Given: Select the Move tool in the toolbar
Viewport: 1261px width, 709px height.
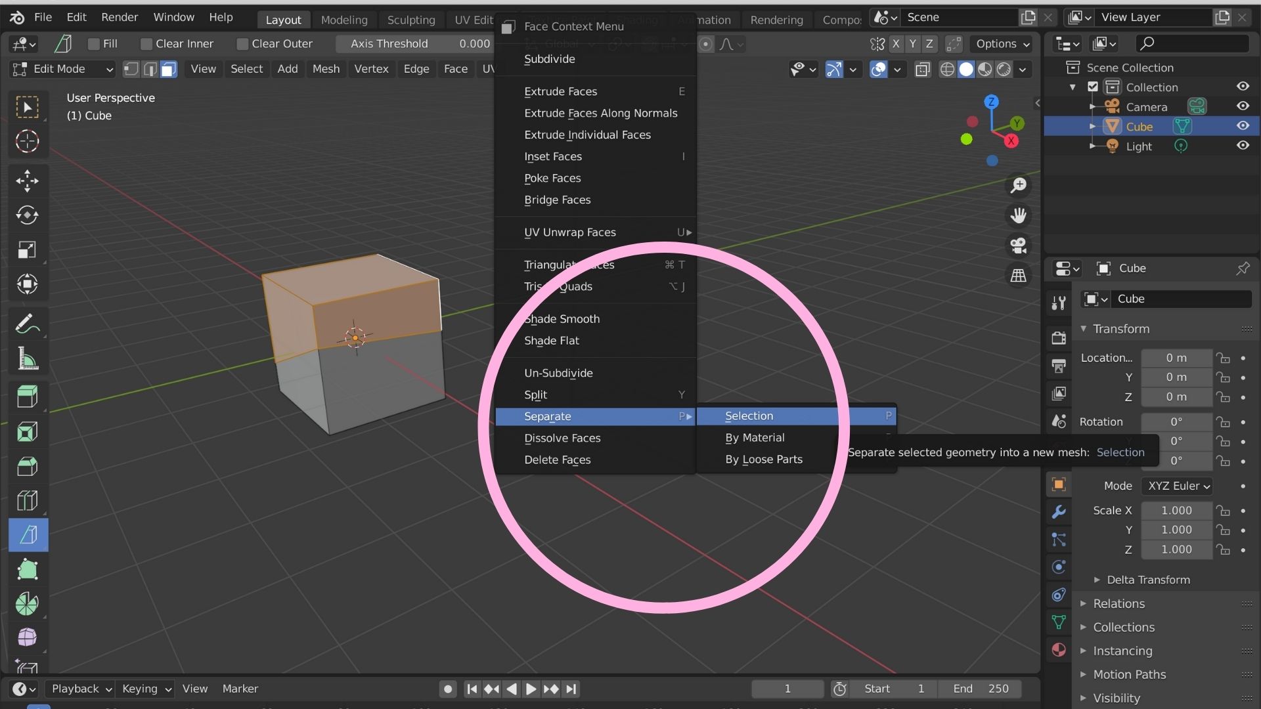Looking at the screenshot, I should tap(28, 181).
